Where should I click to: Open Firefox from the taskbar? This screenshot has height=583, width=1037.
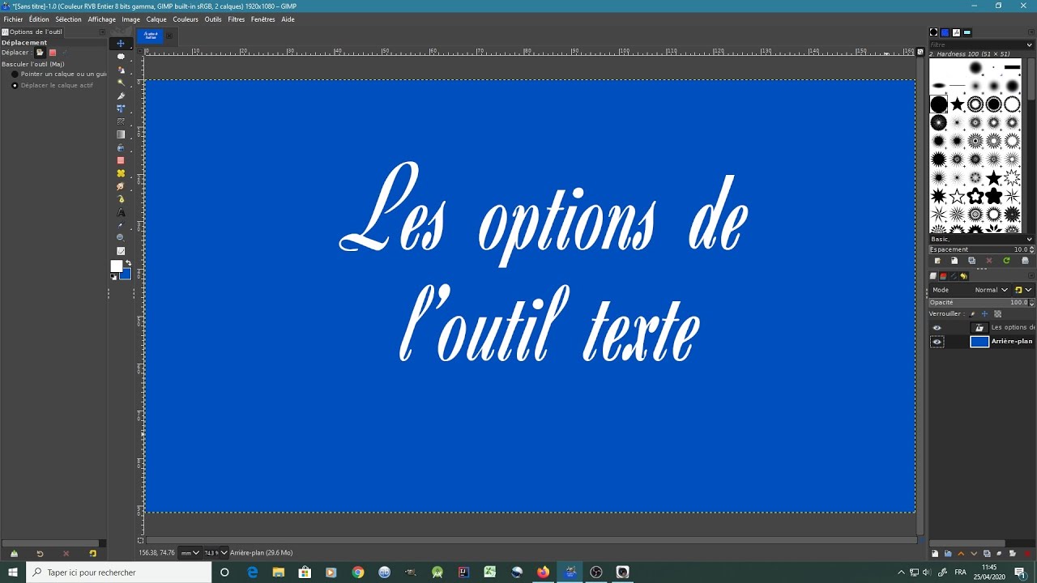(x=543, y=572)
